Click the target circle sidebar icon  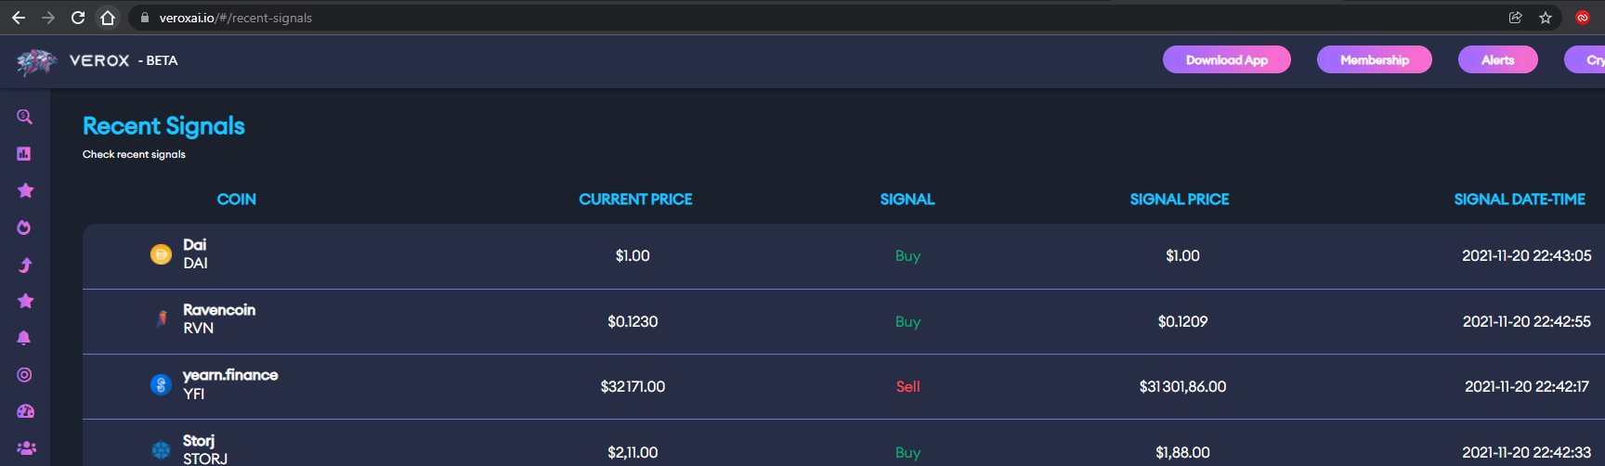[x=24, y=375]
